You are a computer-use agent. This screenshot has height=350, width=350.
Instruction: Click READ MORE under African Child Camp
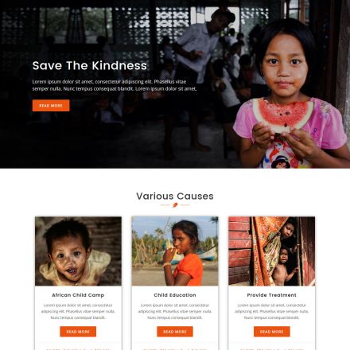[78, 332]
